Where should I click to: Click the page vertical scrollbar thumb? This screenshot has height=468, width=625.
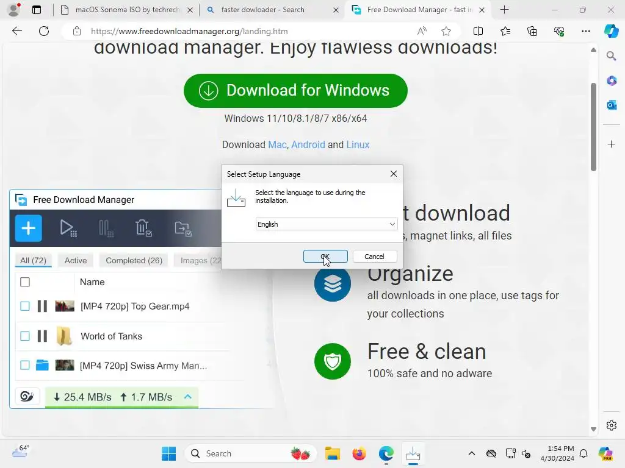(593, 127)
